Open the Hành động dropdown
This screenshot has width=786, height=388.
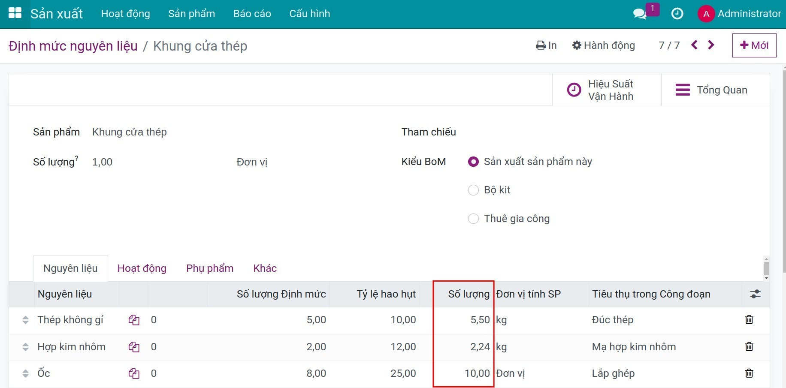[604, 45]
